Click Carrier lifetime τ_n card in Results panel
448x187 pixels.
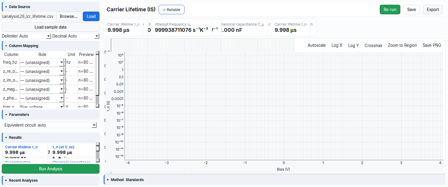click(25, 150)
